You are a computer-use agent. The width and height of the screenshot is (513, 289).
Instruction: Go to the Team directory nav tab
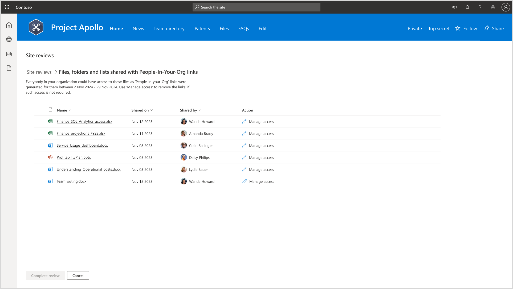pos(169,28)
